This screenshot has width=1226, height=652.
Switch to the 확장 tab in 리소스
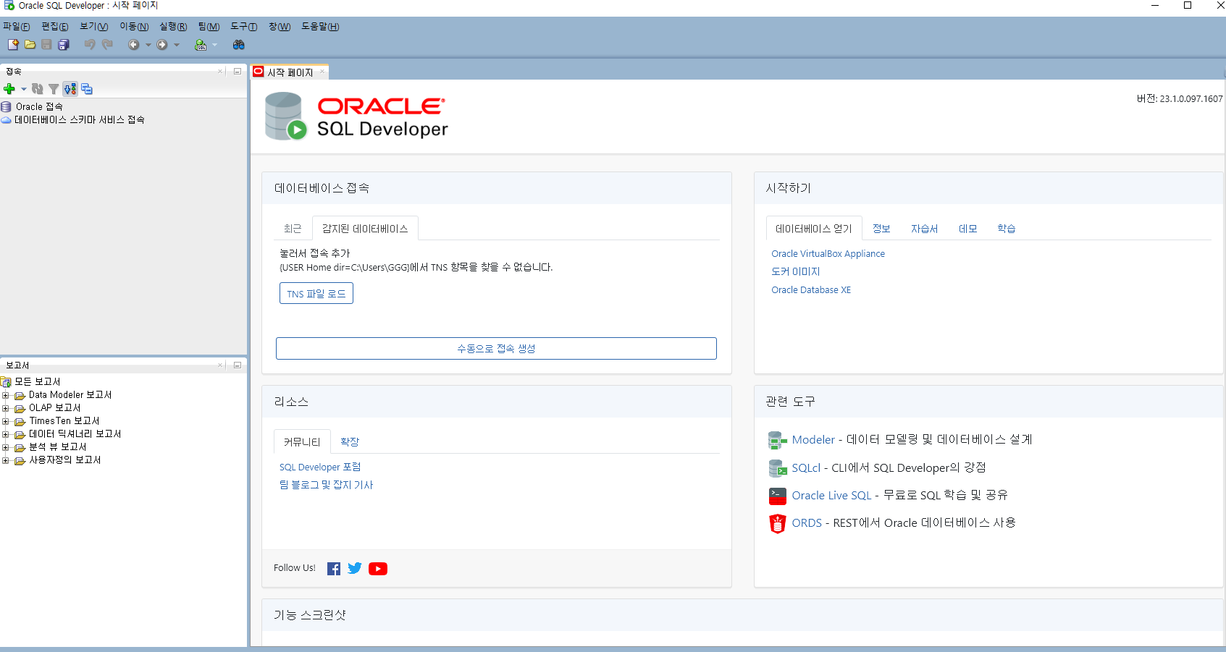(x=350, y=442)
